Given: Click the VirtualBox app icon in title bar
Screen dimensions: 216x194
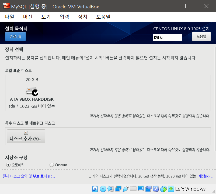Looking at the screenshot, I should [x=6, y=6].
